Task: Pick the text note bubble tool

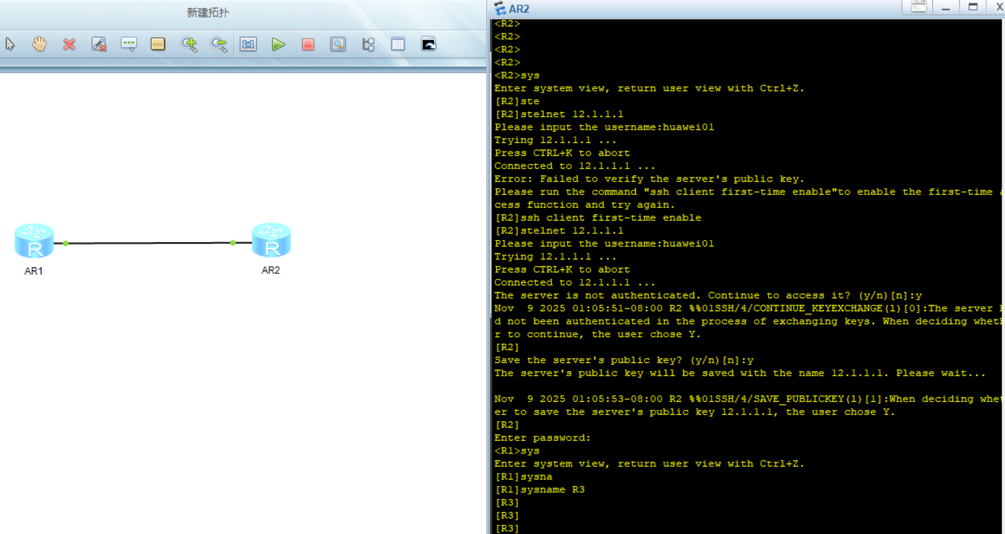Action: coord(129,44)
